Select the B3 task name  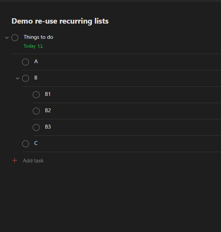tap(48, 127)
